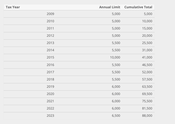Select cumulative total 75,500 for 2021

pyautogui.click(x=147, y=101)
